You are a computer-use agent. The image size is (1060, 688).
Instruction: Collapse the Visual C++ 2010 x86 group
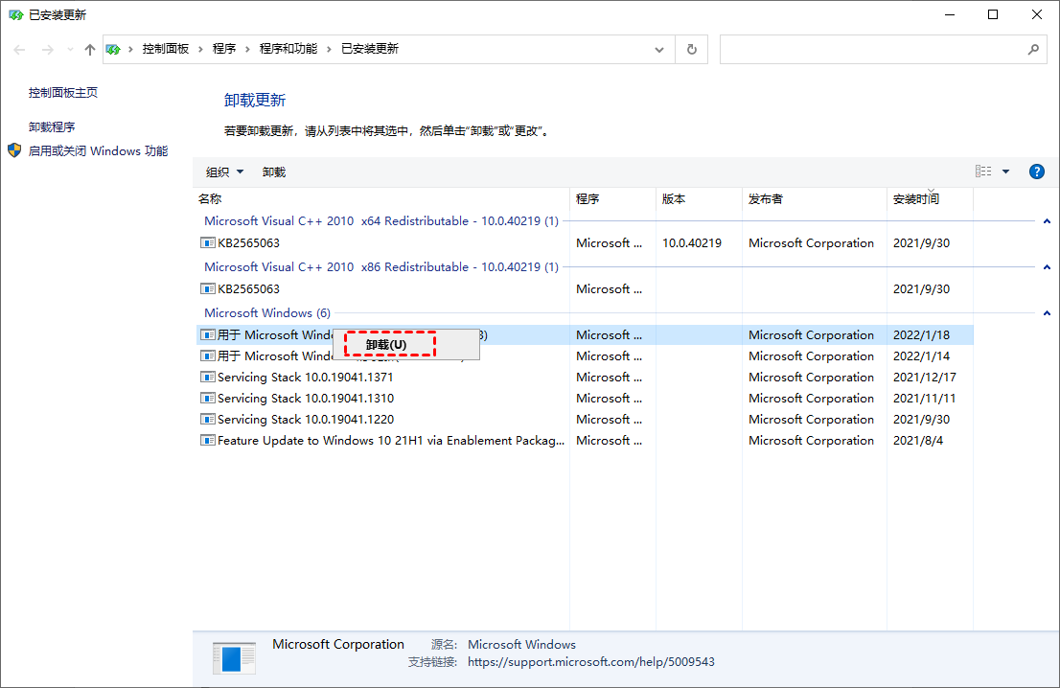click(1047, 267)
